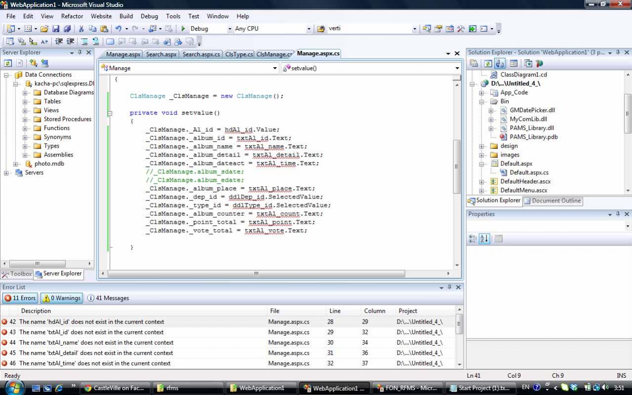632x395 pixels.
Task: Increase line indent icon
Action: point(70,41)
